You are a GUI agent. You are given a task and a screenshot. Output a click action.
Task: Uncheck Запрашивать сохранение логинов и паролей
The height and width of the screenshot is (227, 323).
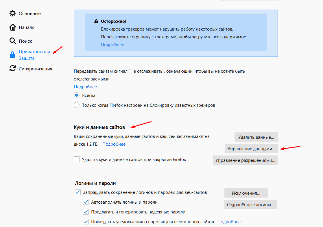click(x=78, y=192)
